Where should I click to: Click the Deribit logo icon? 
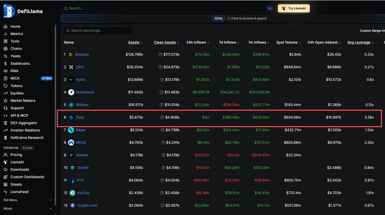[x=72, y=167]
